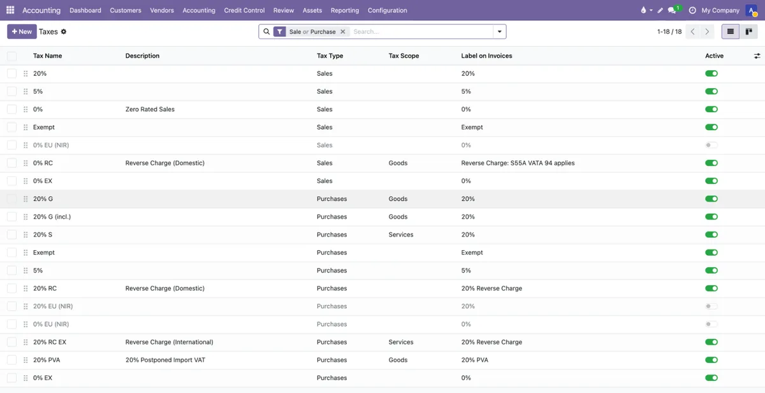This screenshot has height=393, width=765.
Task: Sort by the Tax Scope column header
Action: pyautogui.click(x=404, y=56)
